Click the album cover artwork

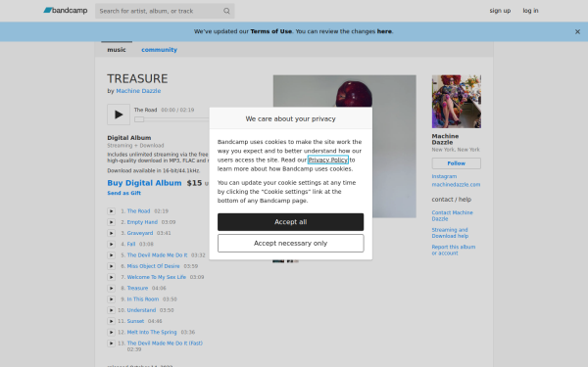[x=344, y=146]
